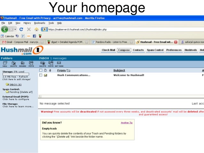The height and width of the screenshot is (153, 204).
Task: Open the History menu
Action: point(27,23)
